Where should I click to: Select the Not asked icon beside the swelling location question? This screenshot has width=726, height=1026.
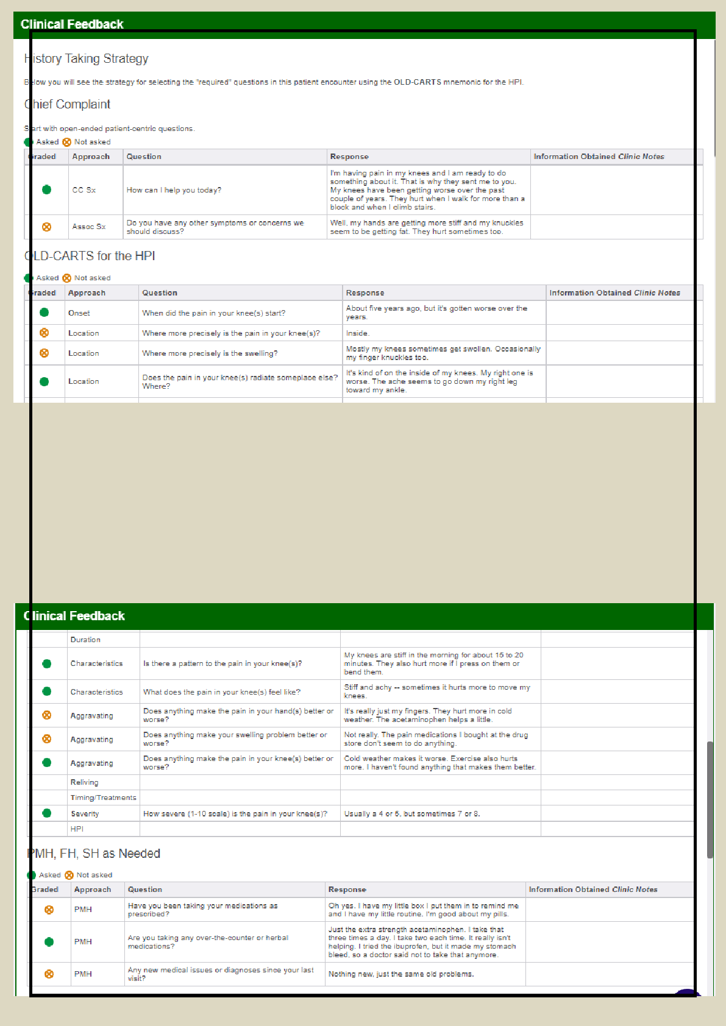pos(44,353)
